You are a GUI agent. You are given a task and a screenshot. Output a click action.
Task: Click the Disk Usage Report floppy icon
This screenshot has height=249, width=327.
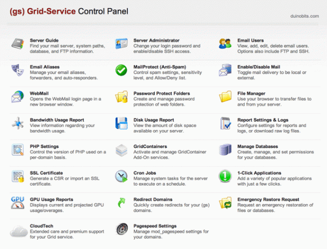pyautogui.click(x=121, y=123)
